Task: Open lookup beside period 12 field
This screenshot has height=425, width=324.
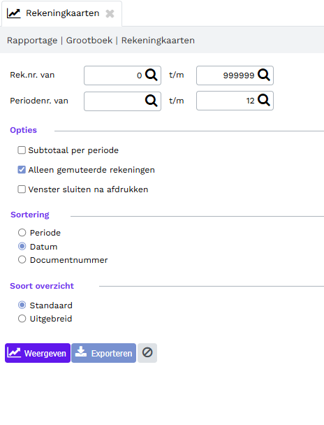Action: [x=264, y=100]
